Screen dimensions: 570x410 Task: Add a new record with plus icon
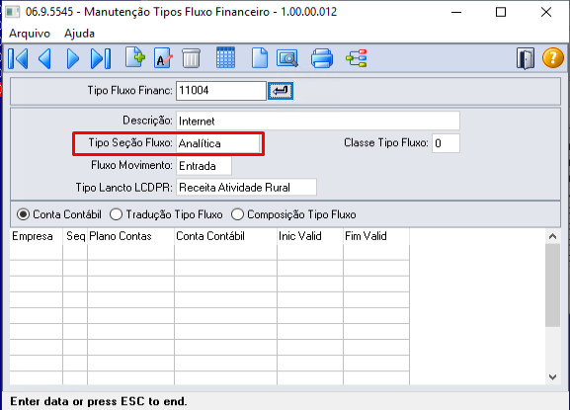[135, 57]
